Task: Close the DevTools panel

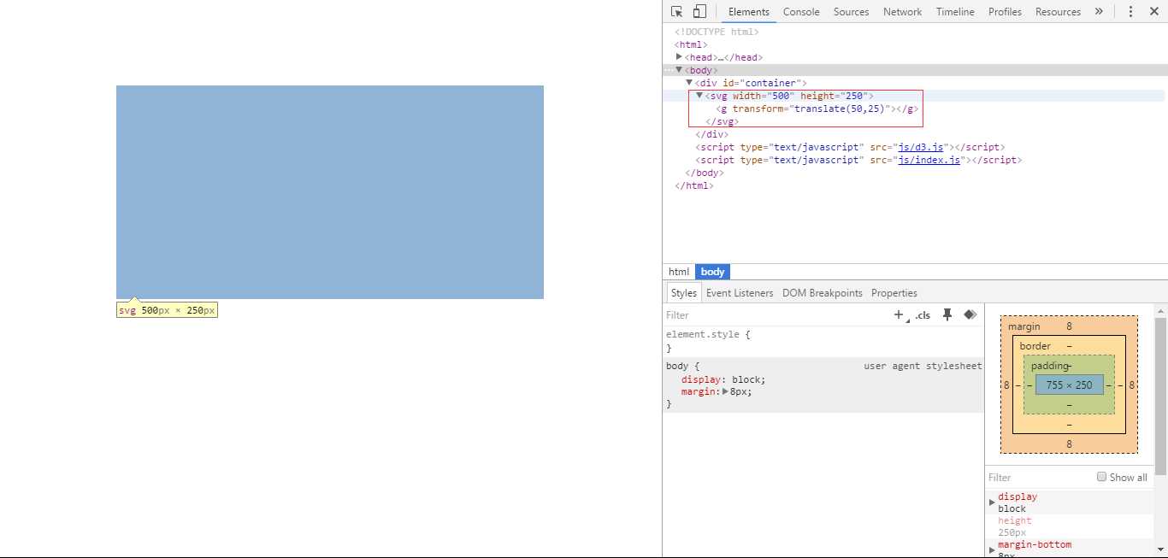Action: point(1153,11)
